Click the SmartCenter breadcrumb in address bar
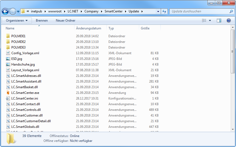 click(114, 12)
